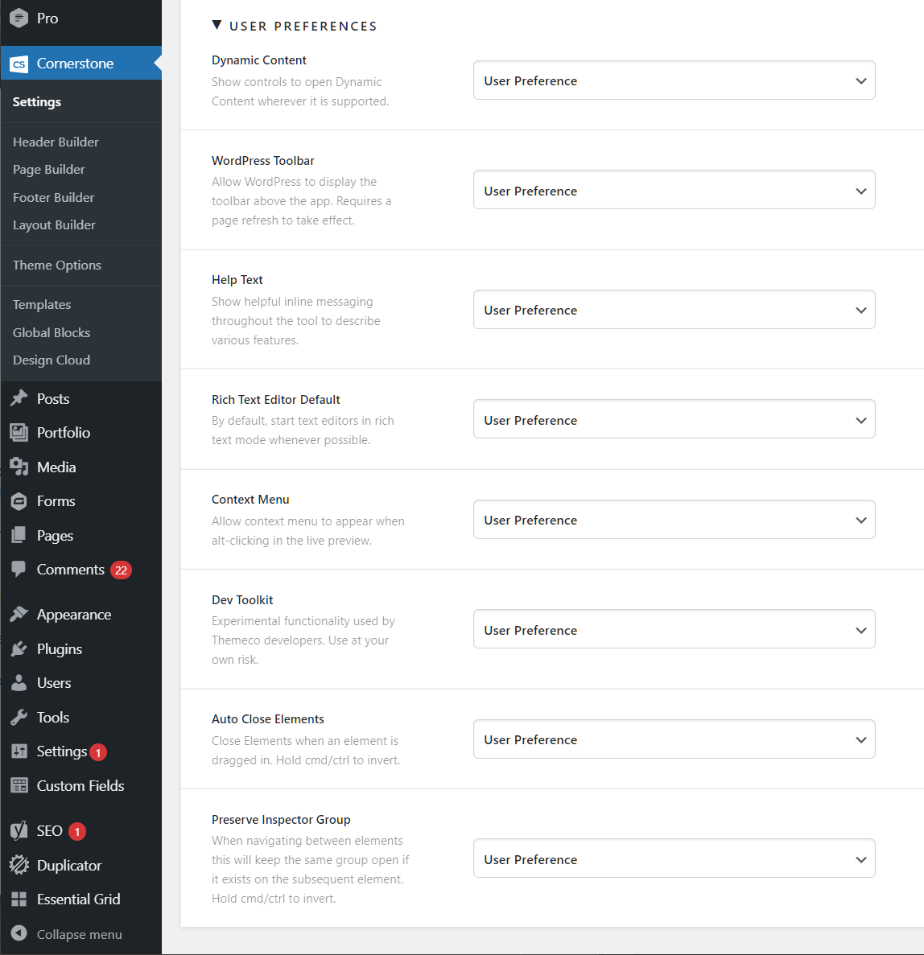Open the Dev Toolkit dropdown
The image size is (924, 955).
[674, 630]
